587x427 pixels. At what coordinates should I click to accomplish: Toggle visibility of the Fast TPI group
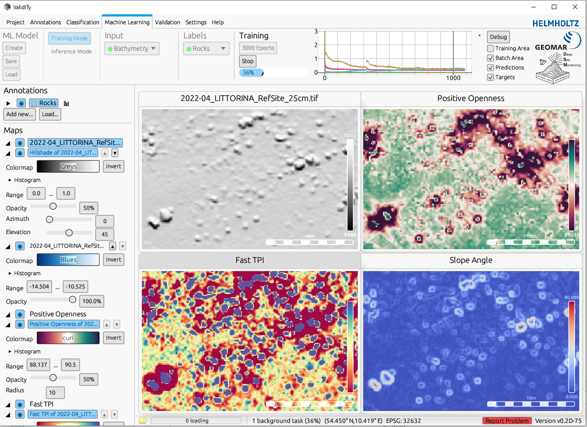tap(20, 404)
